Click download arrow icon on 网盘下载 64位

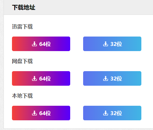(x=34, y=79)
